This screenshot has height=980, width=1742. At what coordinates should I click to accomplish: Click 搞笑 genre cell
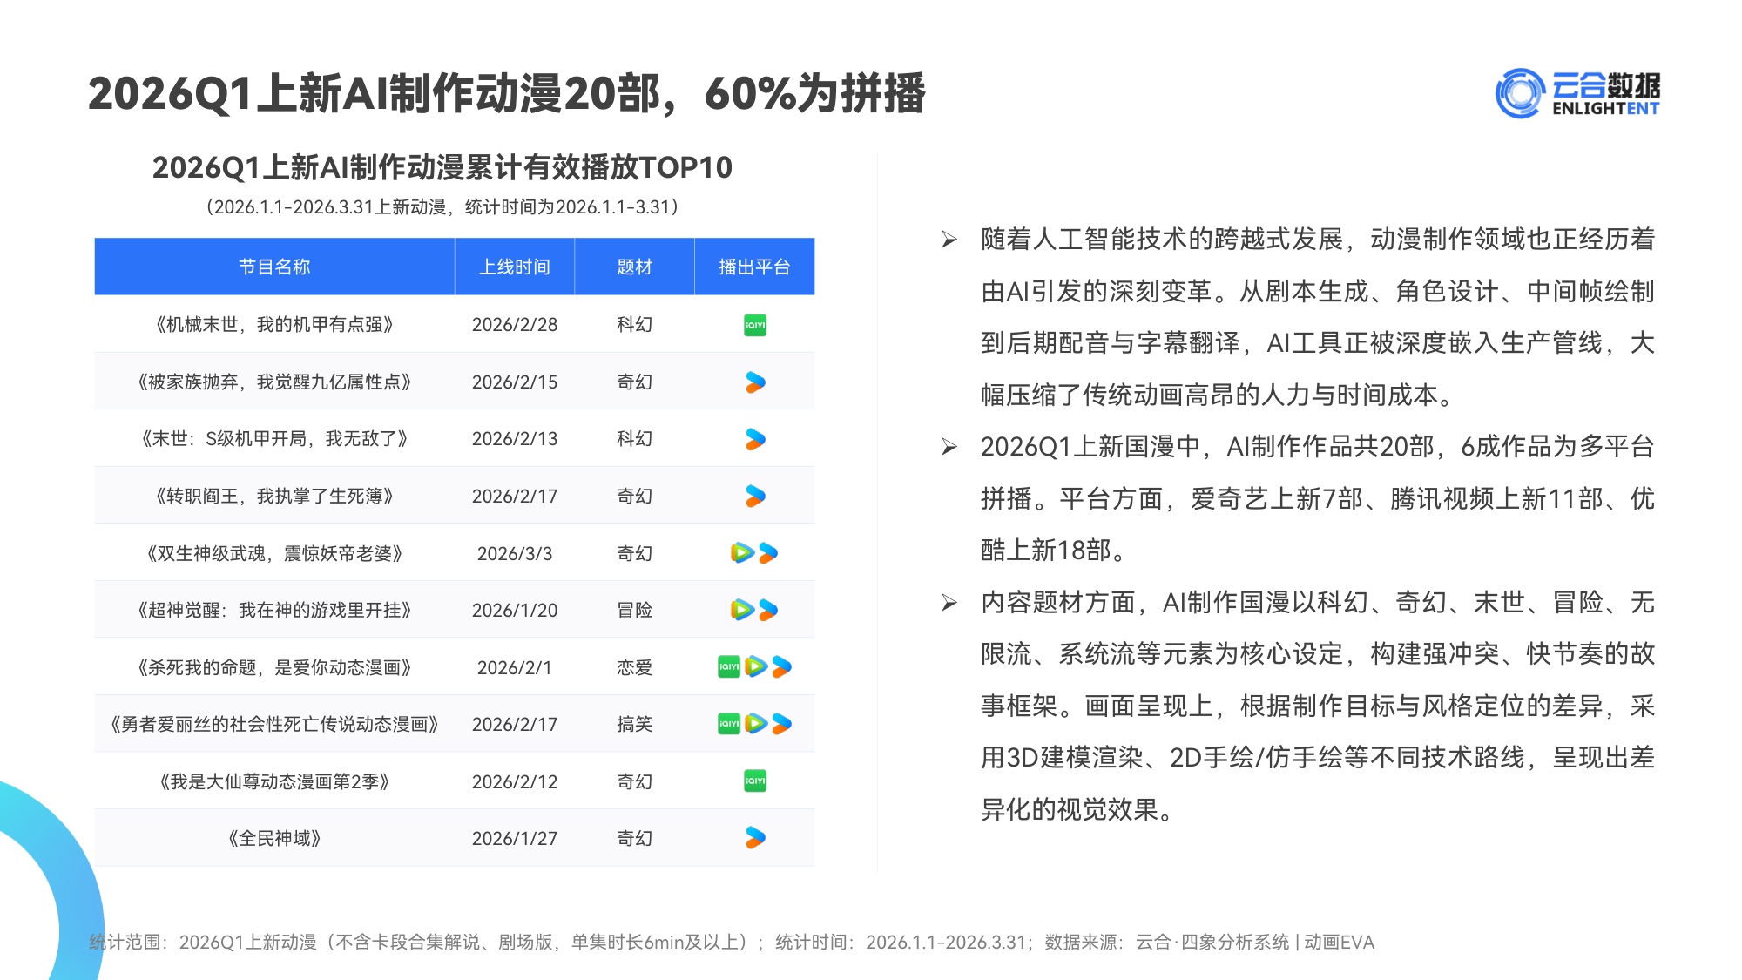(x=634, y=724)
